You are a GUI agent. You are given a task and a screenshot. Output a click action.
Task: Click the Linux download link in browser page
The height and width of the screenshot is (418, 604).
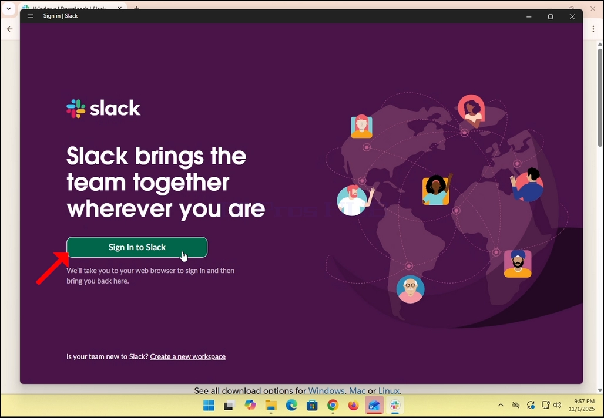pos(389,390)
